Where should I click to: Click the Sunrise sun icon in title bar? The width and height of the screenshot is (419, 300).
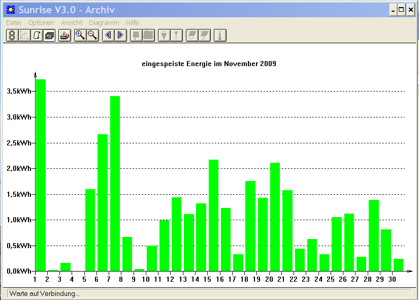click(11, 10)
